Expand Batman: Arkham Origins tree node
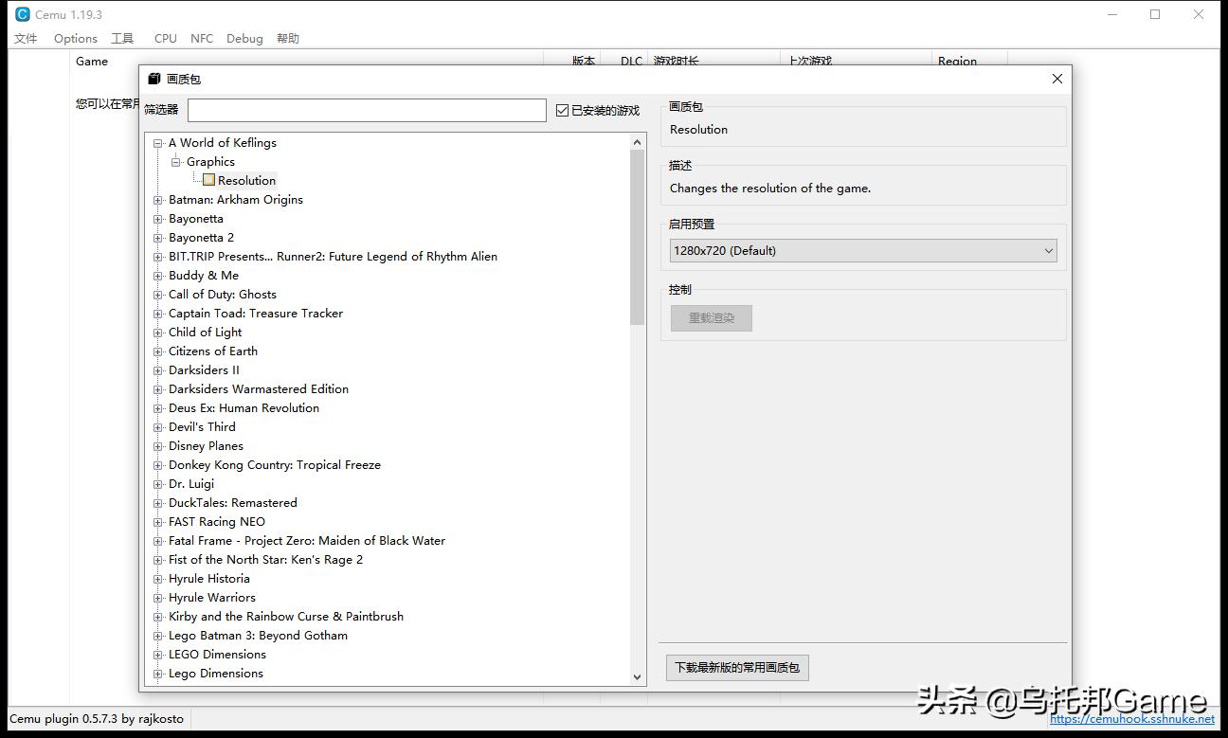The width and height of the screenshot is (1228, 738). (x=158, y=200)
